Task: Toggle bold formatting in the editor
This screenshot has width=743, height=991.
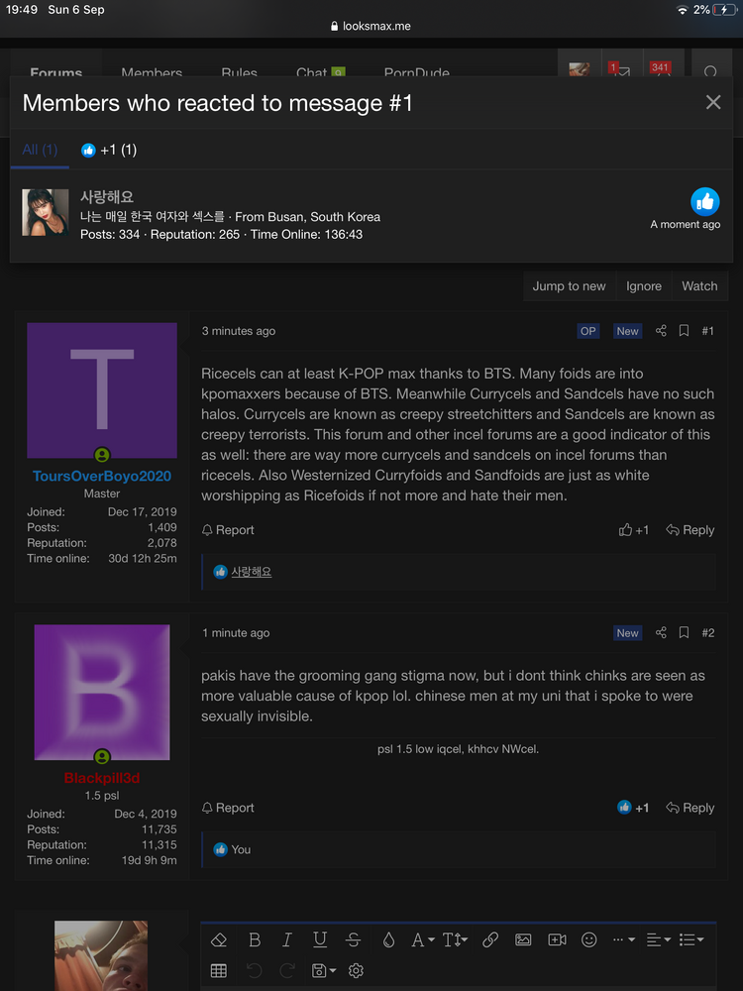Action: pos(255,939)
